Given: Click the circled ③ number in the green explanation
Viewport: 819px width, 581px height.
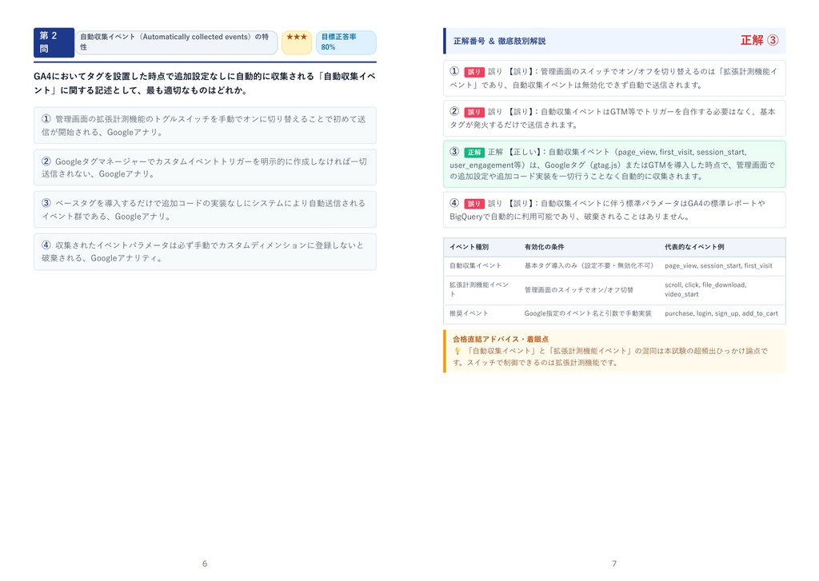Looking at the screenshot, I should (x=454, y=152).
